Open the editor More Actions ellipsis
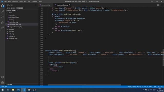164x92 pixels. [161, 5]
